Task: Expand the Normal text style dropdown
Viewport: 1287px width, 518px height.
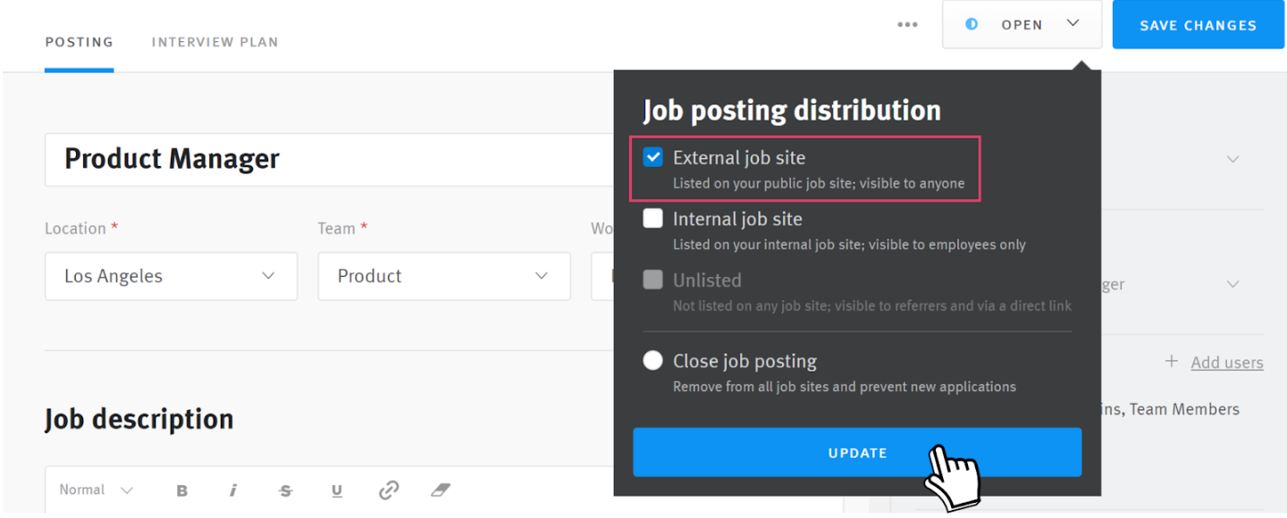Action: 93,489
